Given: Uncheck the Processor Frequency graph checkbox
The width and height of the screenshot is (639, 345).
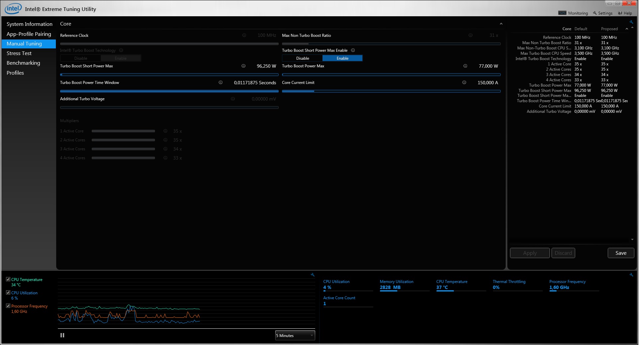Looking at the screenshot, I should tap(8, 306).
